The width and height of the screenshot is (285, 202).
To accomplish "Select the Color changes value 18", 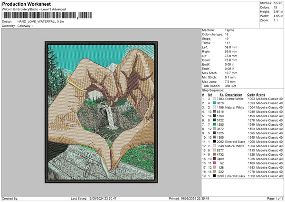I will click(x=227, y=34).
